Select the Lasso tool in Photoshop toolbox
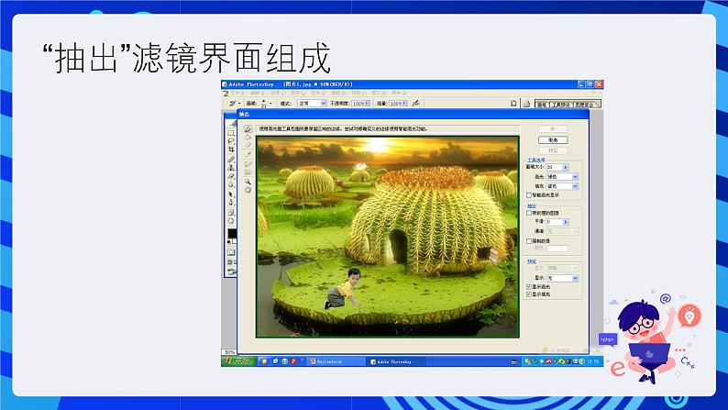Screen dimensions: 728x410 pos(231,141)
